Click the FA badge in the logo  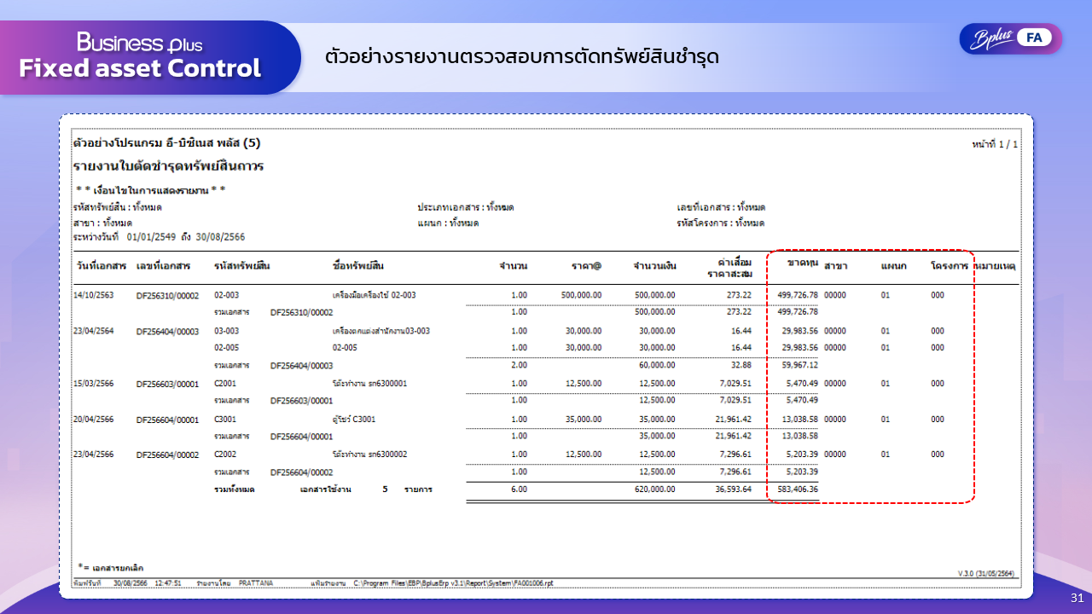click(1039, 38)
